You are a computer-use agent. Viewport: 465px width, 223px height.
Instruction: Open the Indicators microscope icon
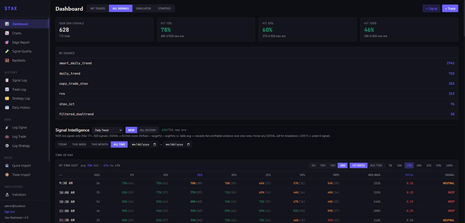(x=7, y=195)
